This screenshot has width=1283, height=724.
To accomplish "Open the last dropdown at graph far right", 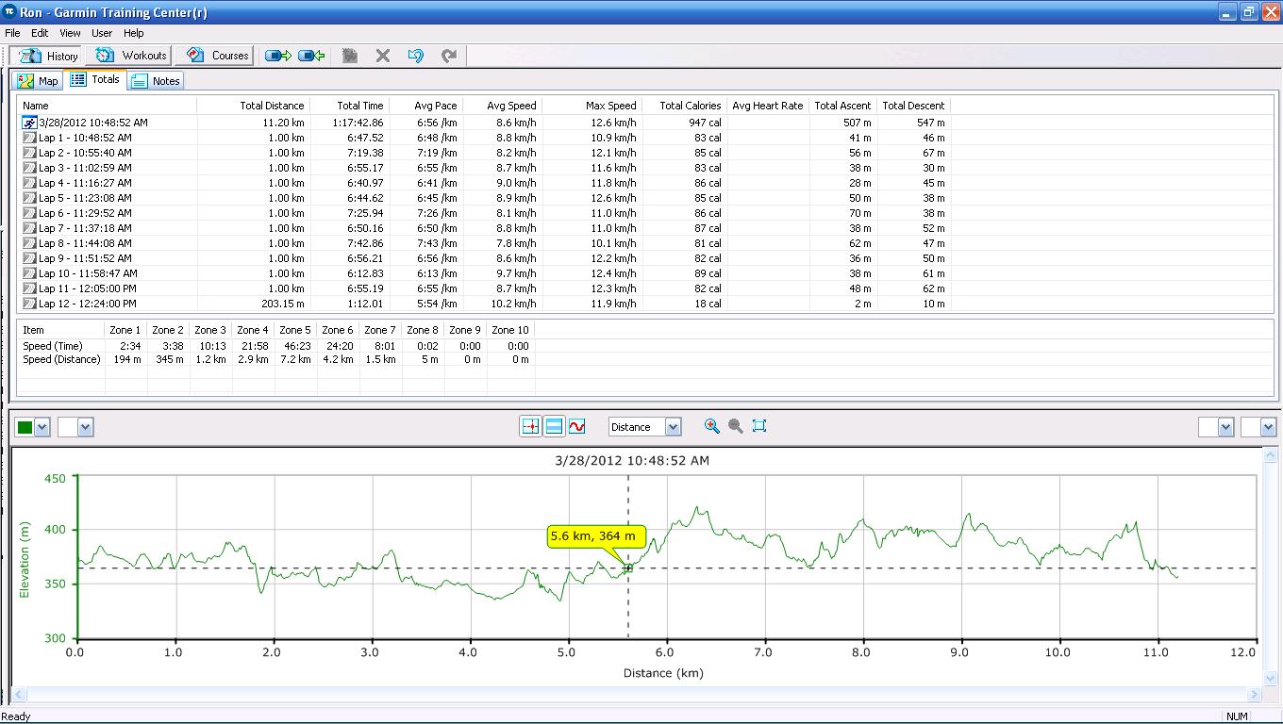I will (1268, 427).
